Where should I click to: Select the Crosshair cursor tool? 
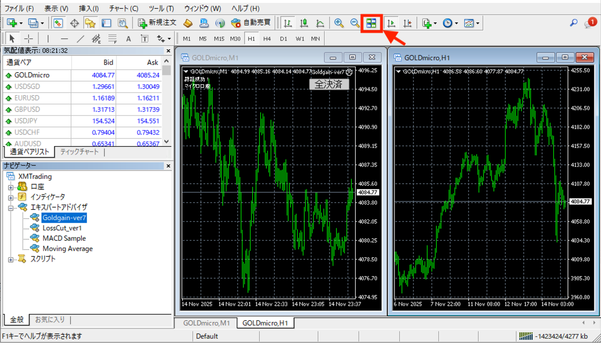pos(28,39)
